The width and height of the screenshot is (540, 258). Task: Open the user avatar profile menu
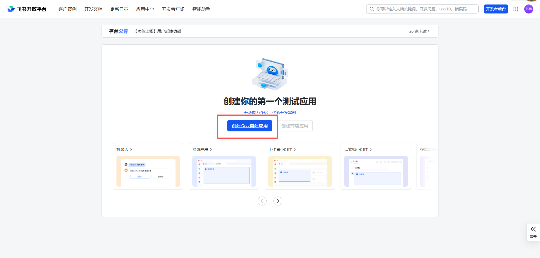[528, 9]
